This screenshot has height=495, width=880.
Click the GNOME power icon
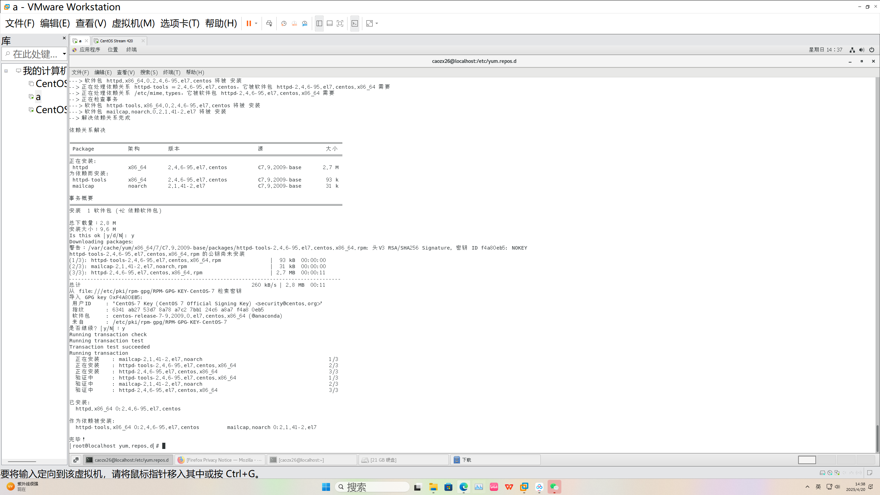(872, 50)
